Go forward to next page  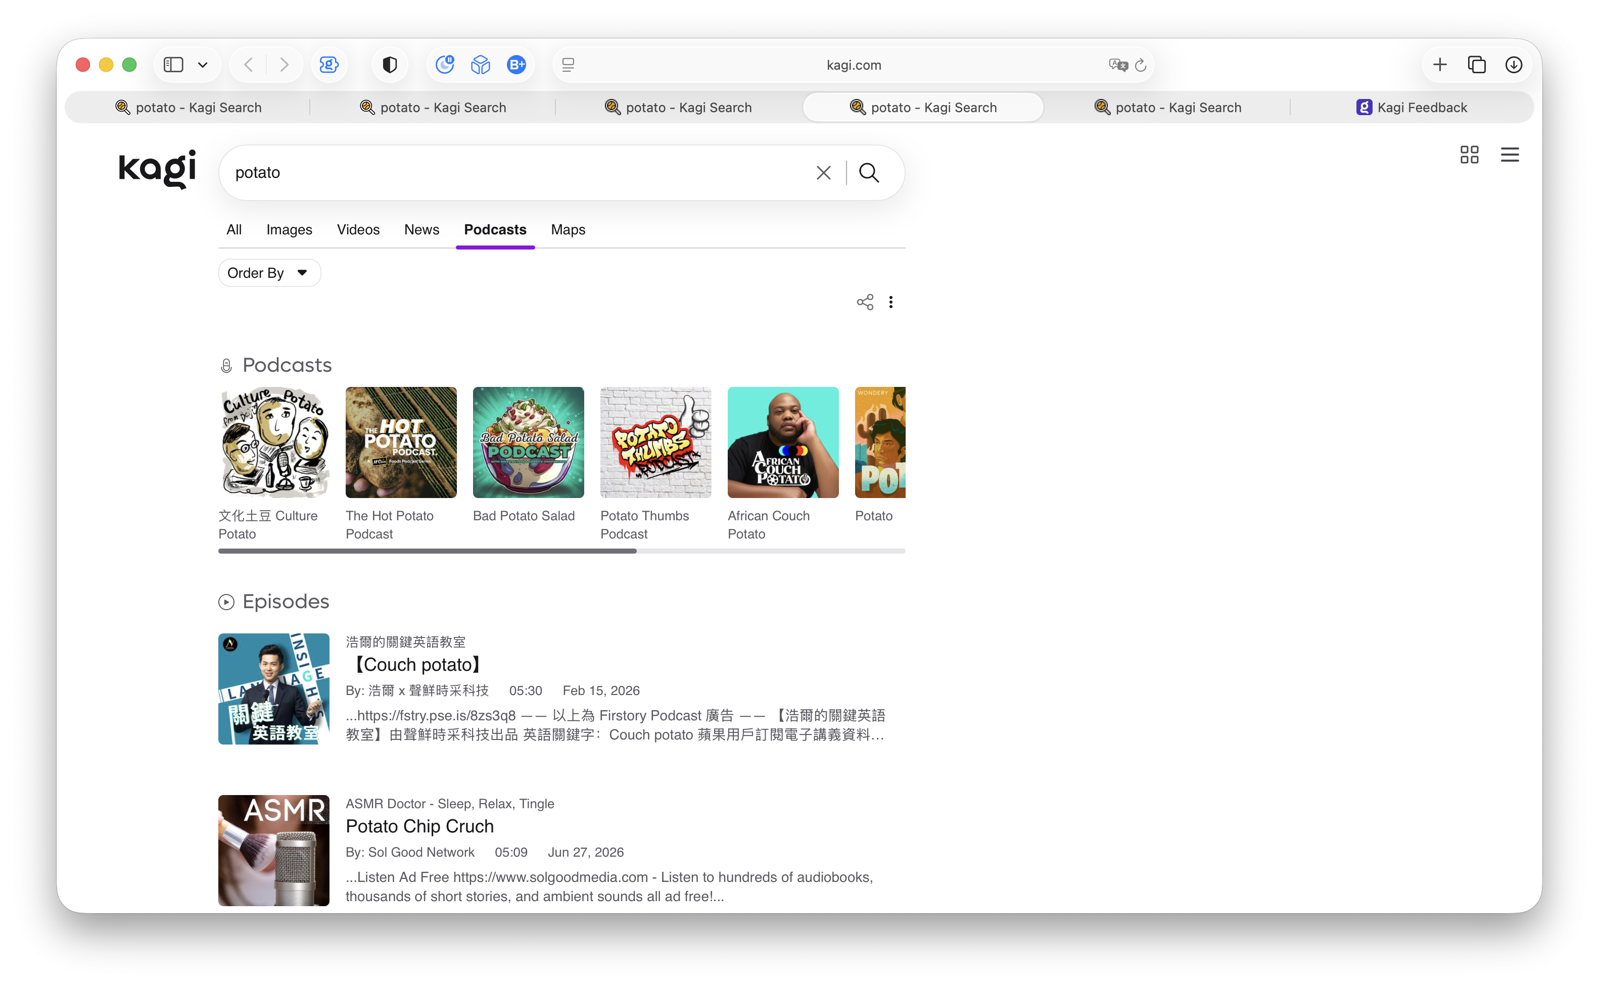point(284,65)
